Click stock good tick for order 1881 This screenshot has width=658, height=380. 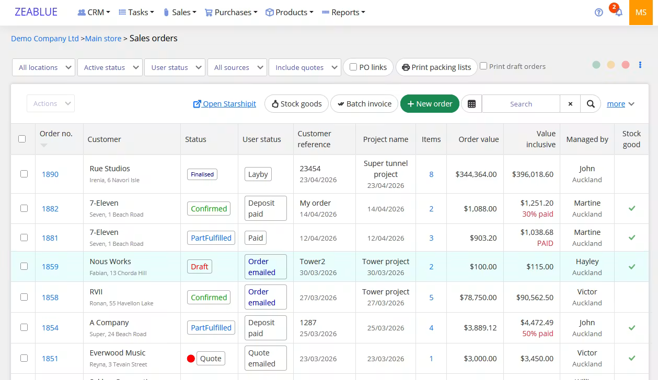632,238
